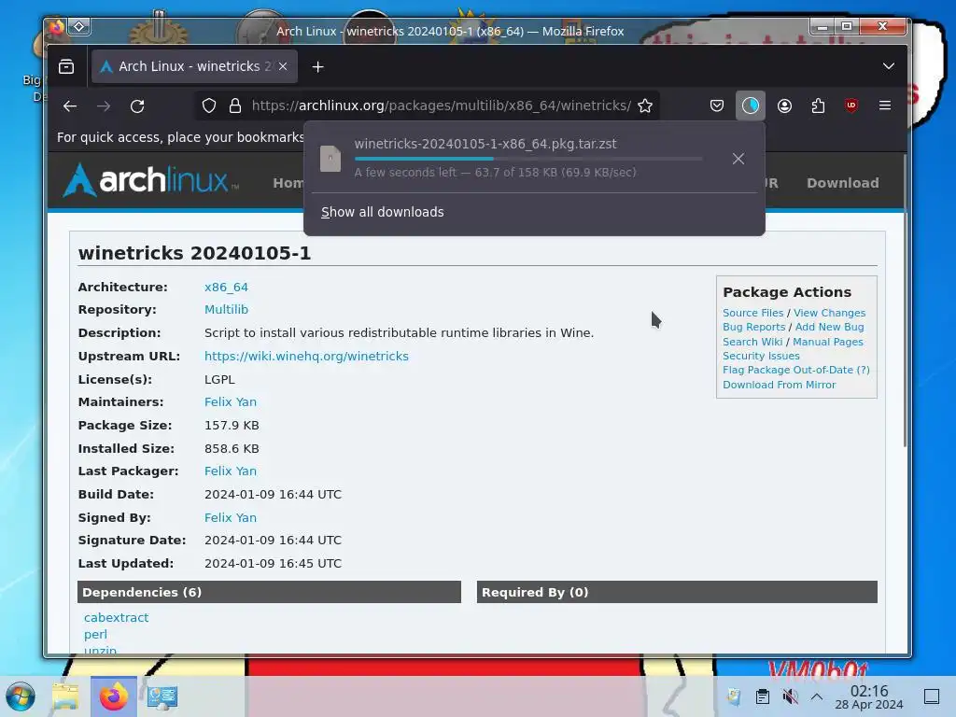The image size is (956, 717).
Task: Open the Maintainers Felix Yan link
Action: click(231, 402)
